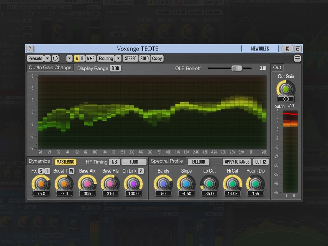Click the A▸B copy button
This screenshot has height=246, width=328.
tap(91, 58)
